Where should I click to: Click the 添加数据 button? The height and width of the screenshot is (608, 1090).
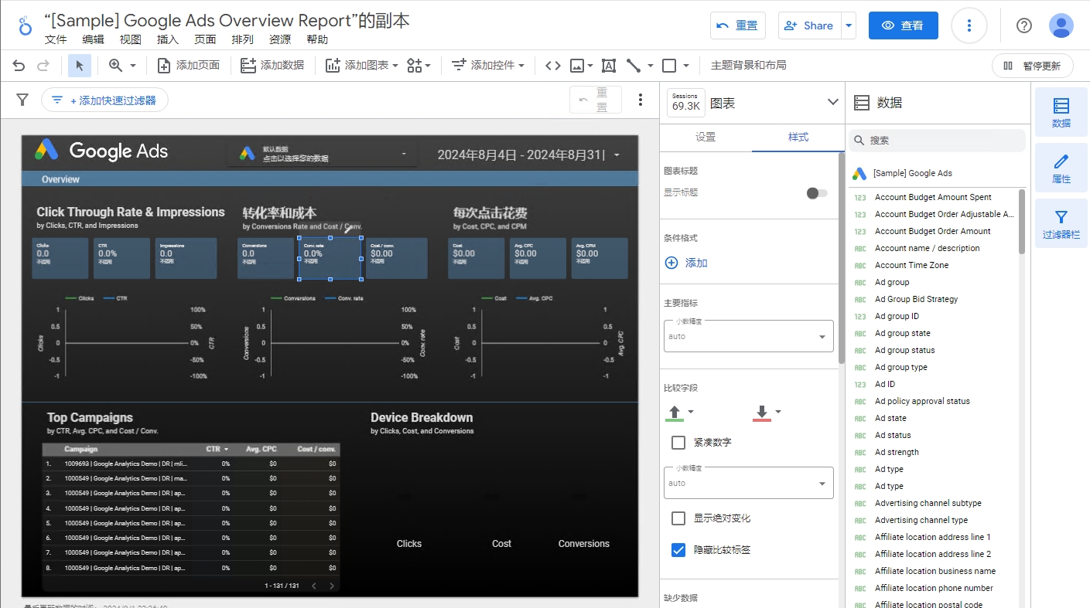(272, 66)
